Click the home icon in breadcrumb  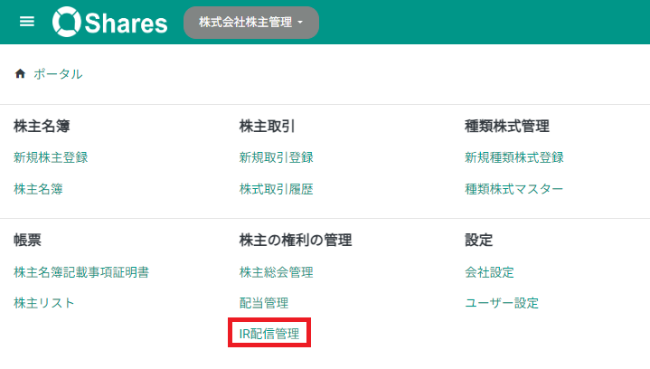[x=20, y=74]
